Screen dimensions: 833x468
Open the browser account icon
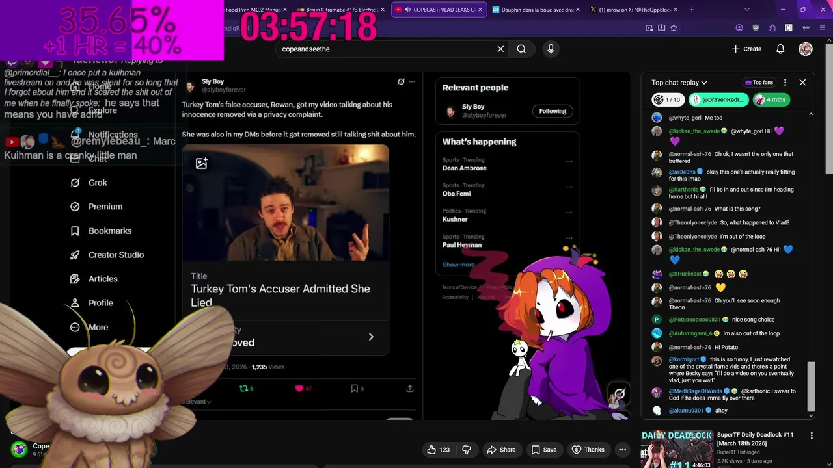coord(739,28)
